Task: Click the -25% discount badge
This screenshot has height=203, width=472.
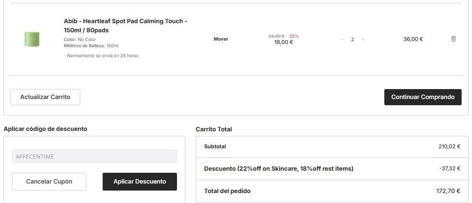Action: 293,36
